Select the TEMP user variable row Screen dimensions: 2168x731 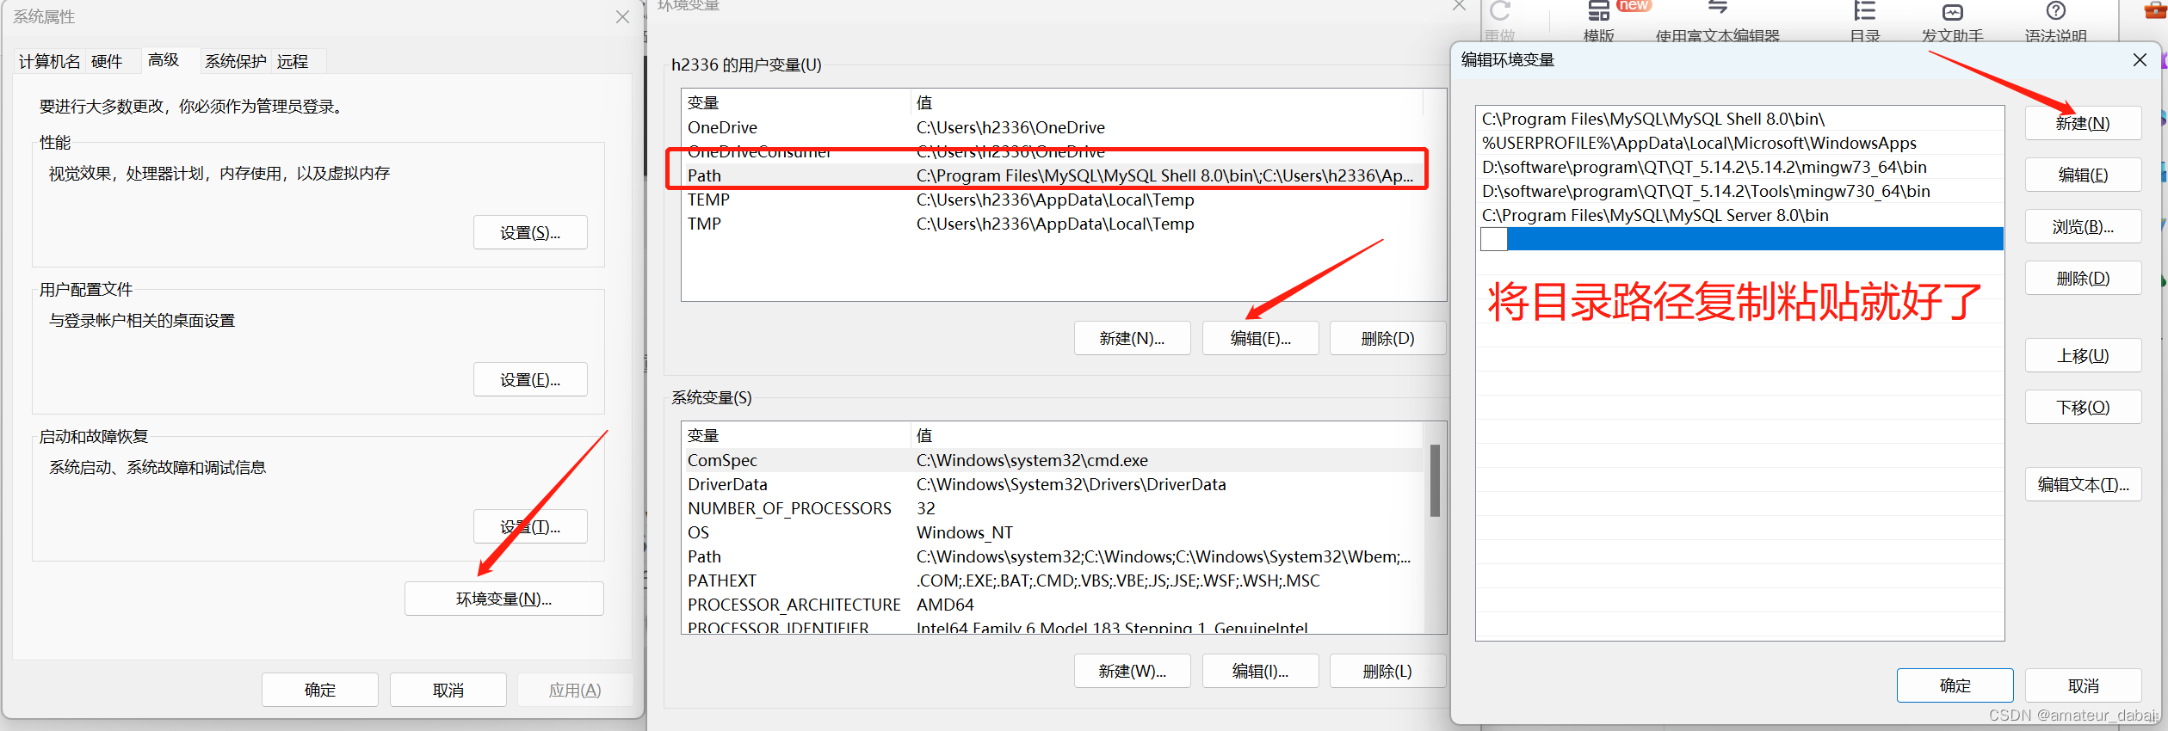[x=1053, y=200]
